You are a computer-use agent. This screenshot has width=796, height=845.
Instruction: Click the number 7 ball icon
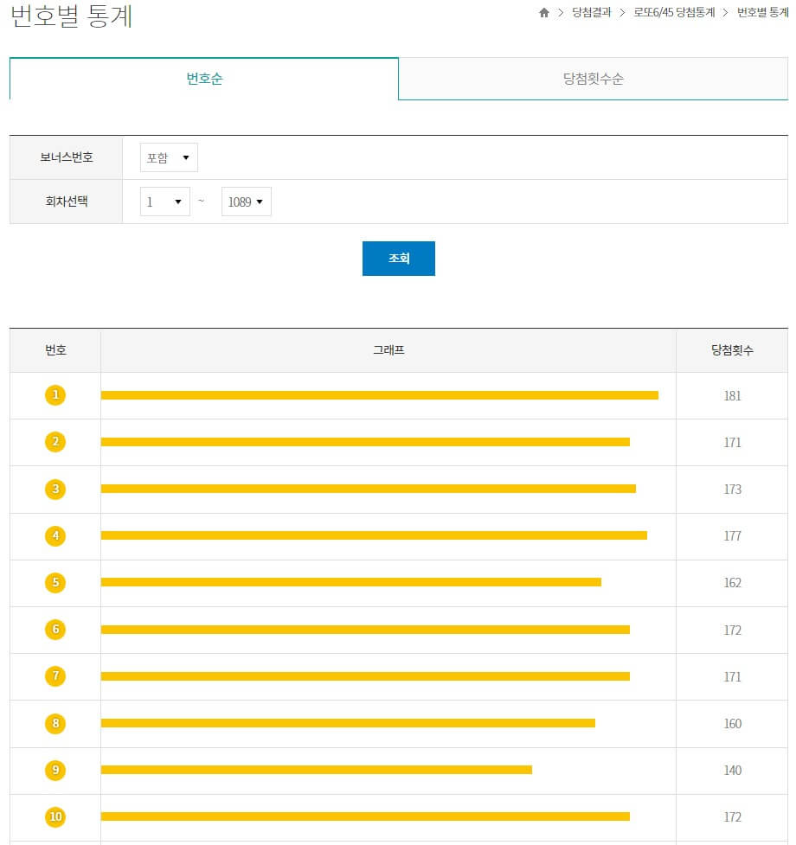click(x=55, y=676)
